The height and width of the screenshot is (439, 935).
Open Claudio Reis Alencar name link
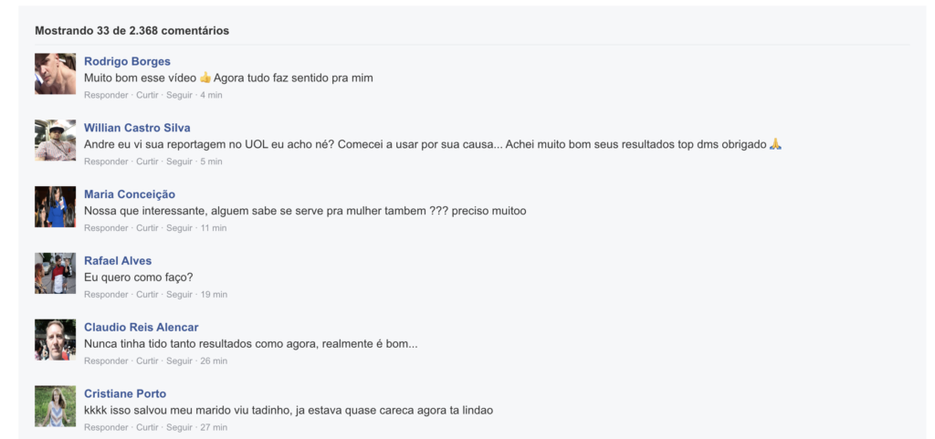tap(142, 328)
